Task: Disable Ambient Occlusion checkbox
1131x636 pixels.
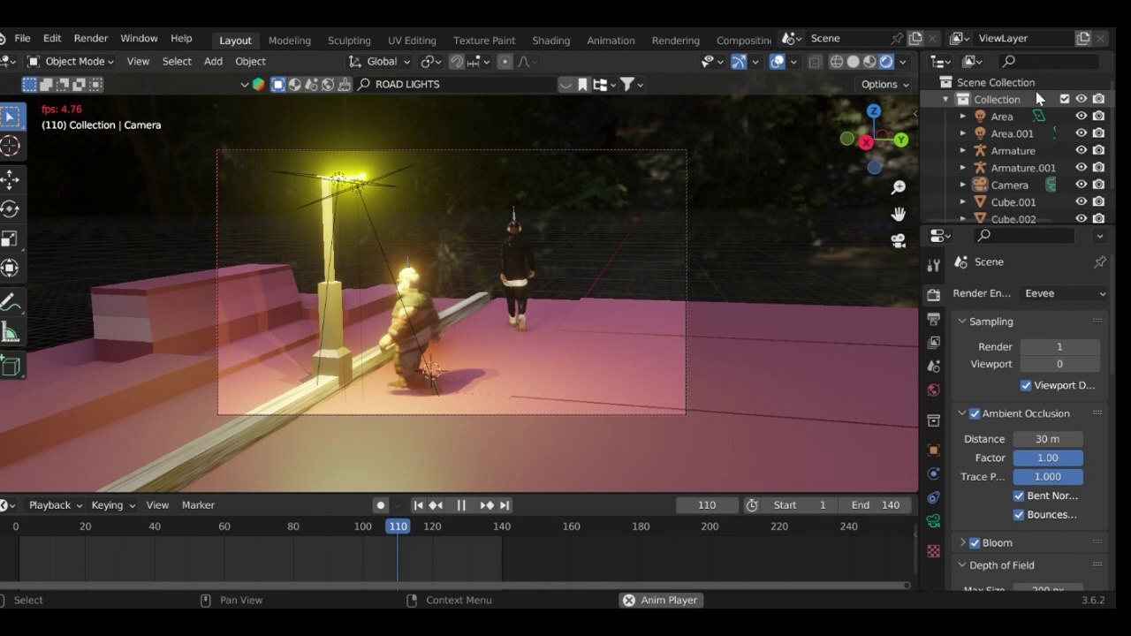Action: coord(975,413)
